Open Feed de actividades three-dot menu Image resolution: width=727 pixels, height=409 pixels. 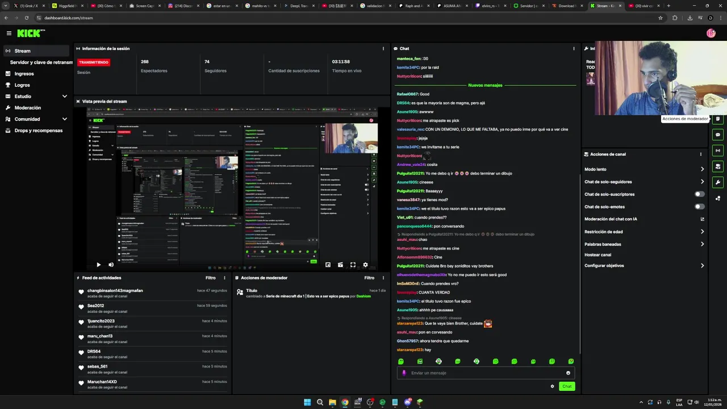[224, 278]
